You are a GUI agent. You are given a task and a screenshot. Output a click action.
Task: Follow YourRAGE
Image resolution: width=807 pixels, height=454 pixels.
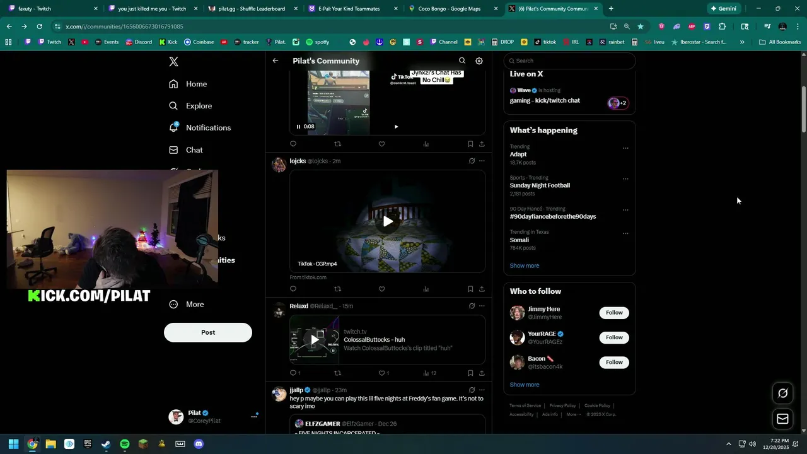(614, 337)
